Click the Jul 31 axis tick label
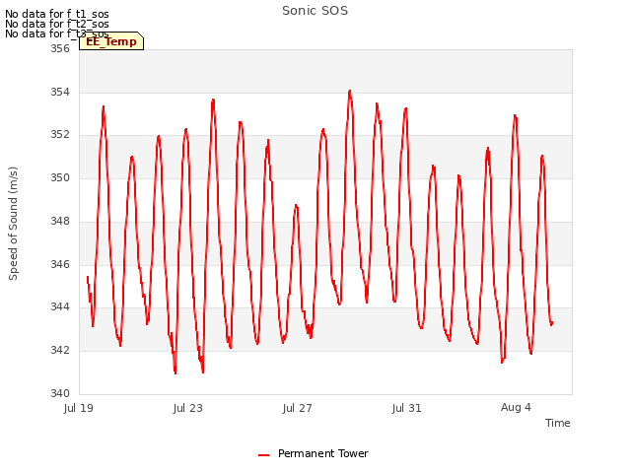This screenshot has width=631, height=473. 406,408
